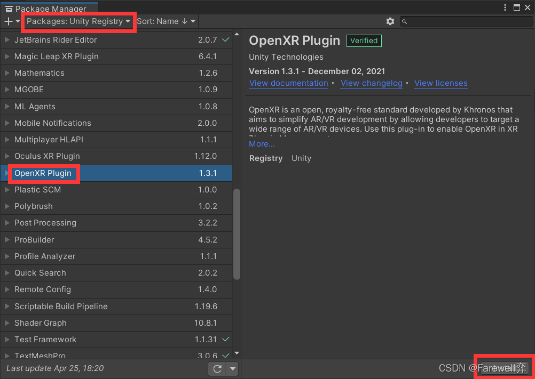
Task: Select the Test Framework package
Action: [116, 340]
